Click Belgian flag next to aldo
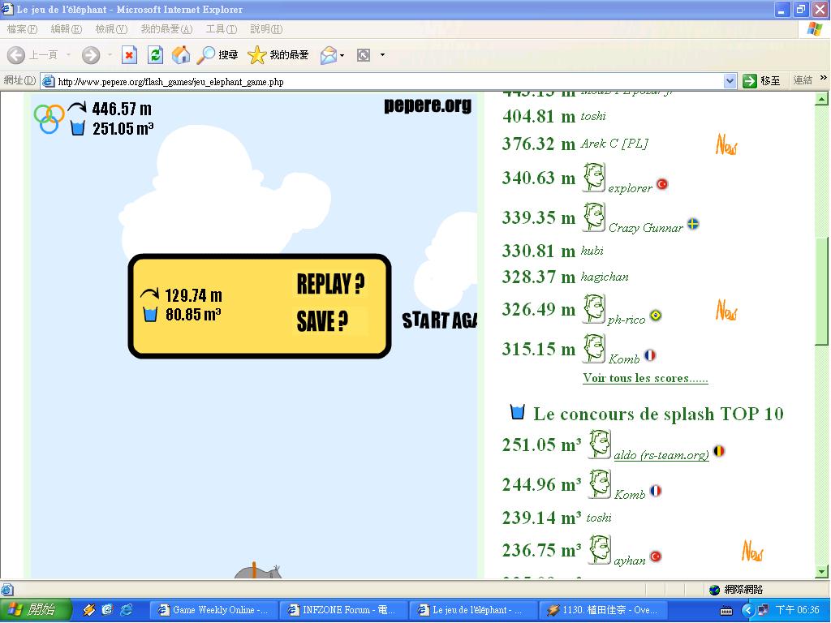The height and width of the screenshot is (623, 831). [719, 451]
